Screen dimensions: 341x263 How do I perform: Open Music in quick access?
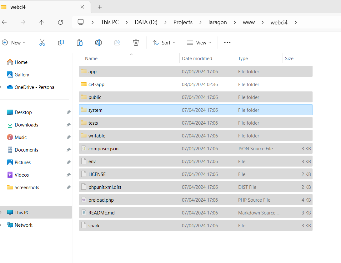coord(17,137)
